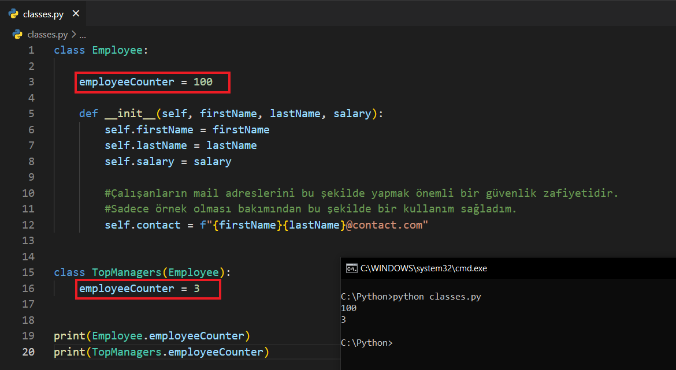This screenshot has width=676, height=370.
Task: Select the classes.py editor tab
Action: [43, 14]
